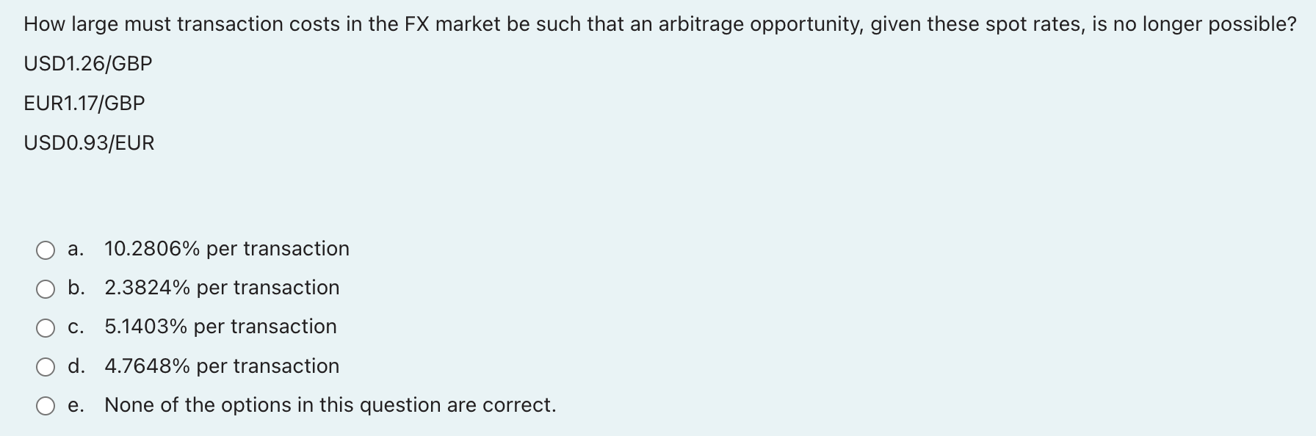Choose the 5.1403% per transaction answer
Viewport: 1316px width, 436px height.
coord(220,327)
